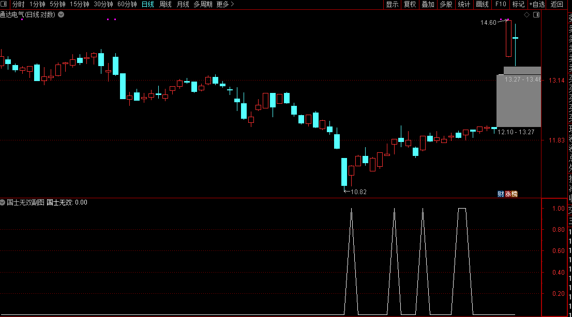Click the 标记 mark button
Screen dimensions: 572x317
518,4
